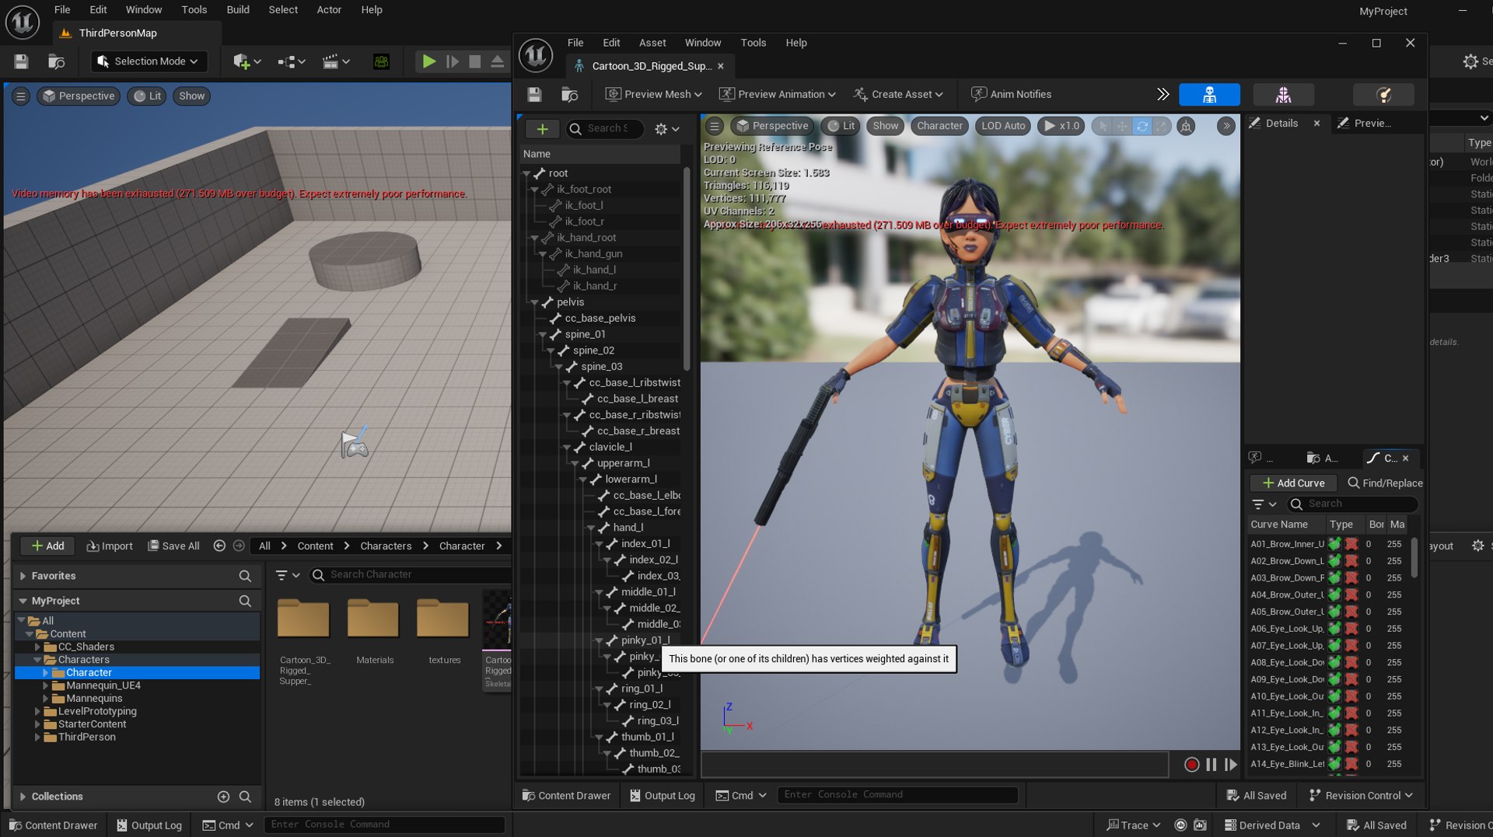Start Play in Editor with green arrow
Viewport: 1493px width, 837px height.
tap(428, 61)
